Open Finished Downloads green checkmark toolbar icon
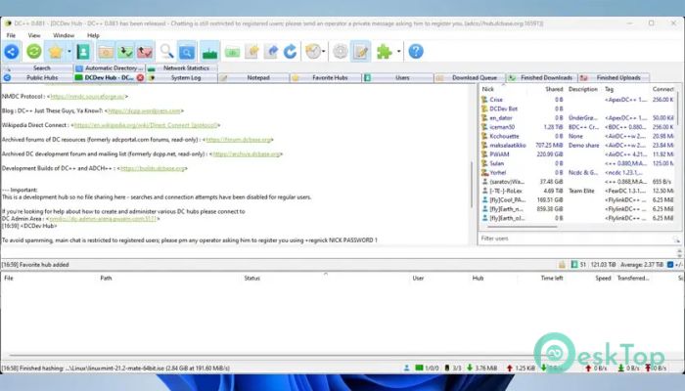Viewport: 685px width, 391px height. coord(125,52)
